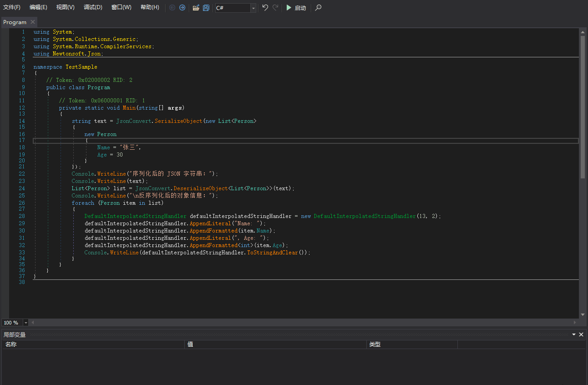Click the navigate forward arrow icon
Image resolution: width=588 pixels, height=385 pixels.
point(182,8)
